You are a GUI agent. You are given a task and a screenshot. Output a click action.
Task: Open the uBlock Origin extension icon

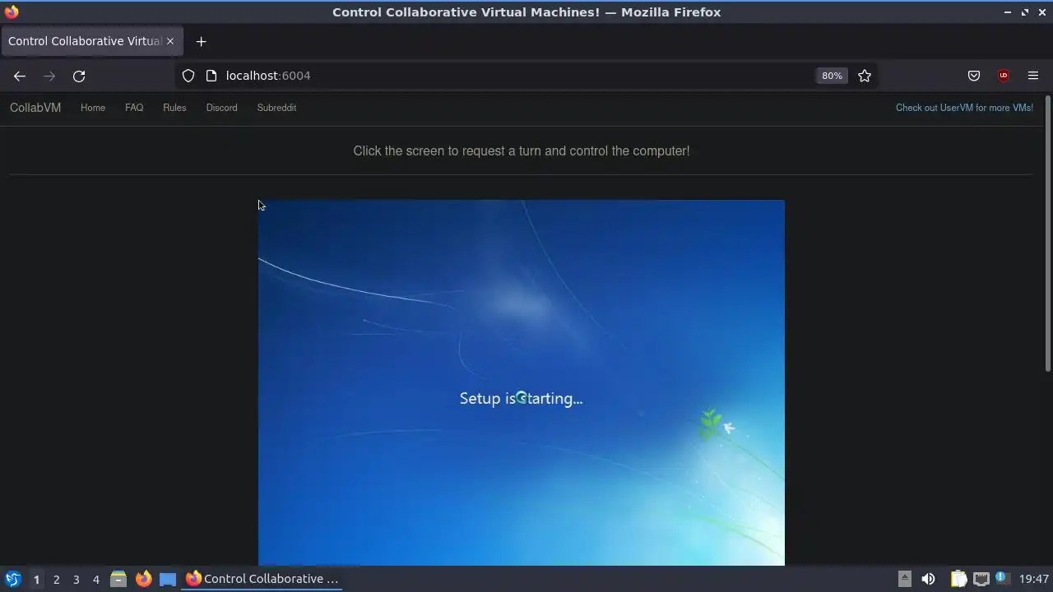coord(1004,76)
